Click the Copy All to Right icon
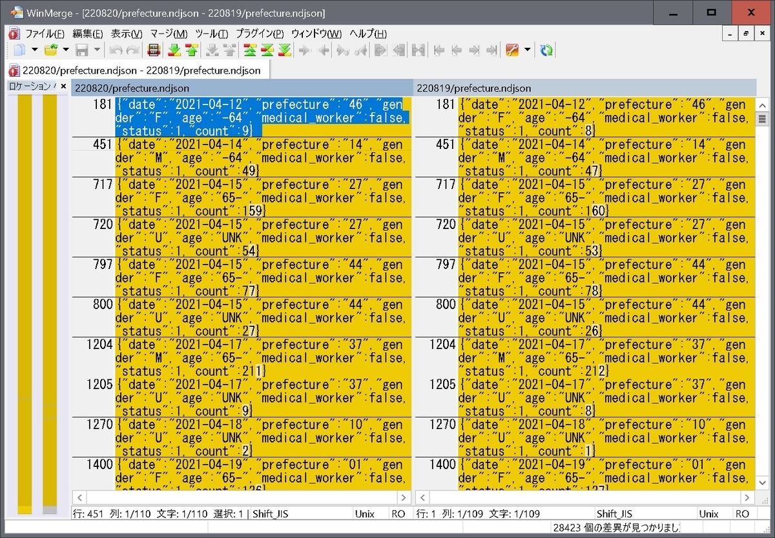 pyautogui.click(x=381, y=50)
